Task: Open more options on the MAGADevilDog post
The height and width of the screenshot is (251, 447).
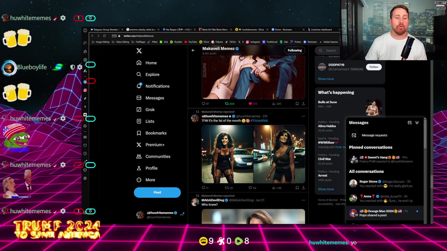Action: pyautogui.click(x=303, y=200)
